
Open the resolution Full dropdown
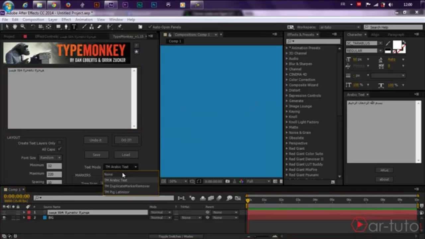click(x=258, y=182)
